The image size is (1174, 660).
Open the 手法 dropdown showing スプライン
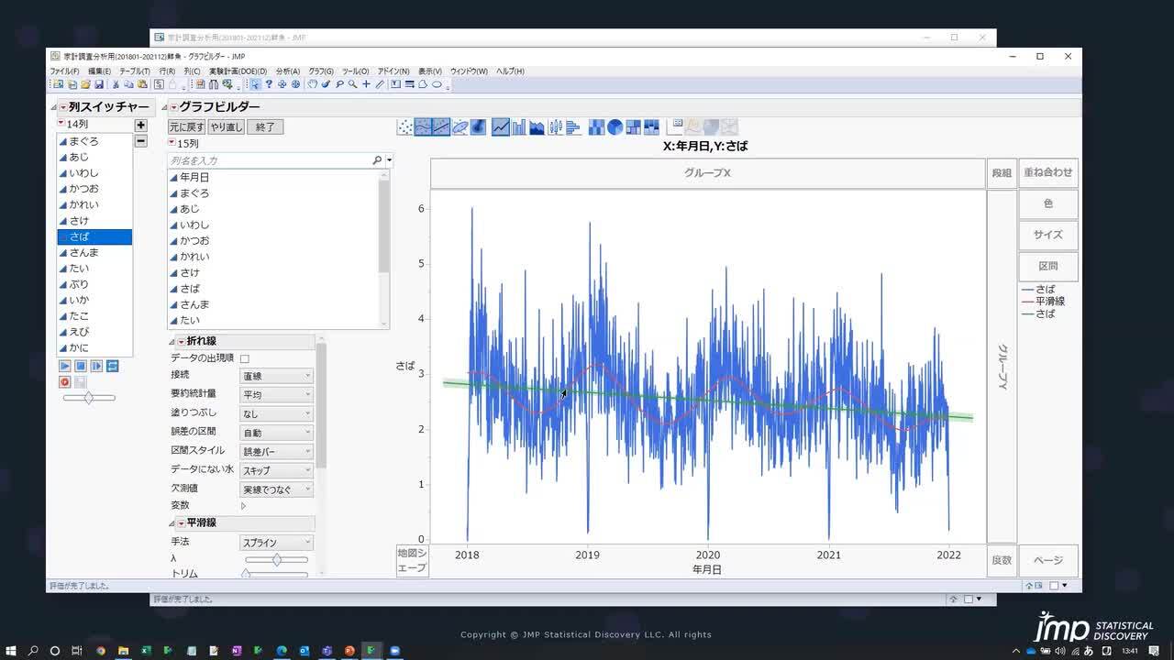point(277,543)
